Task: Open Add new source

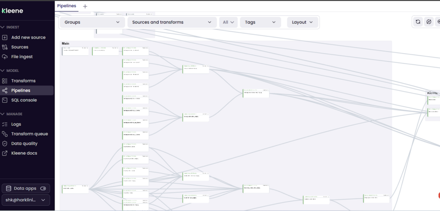Action: (x=28, y=37)
